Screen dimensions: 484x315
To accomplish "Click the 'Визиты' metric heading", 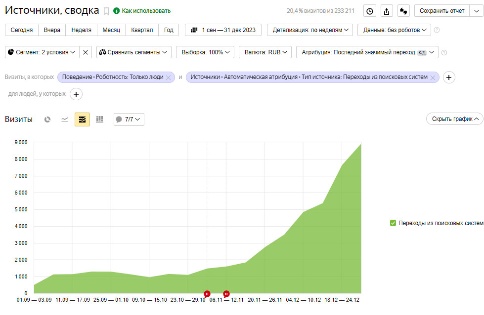I will click(19, 119).
